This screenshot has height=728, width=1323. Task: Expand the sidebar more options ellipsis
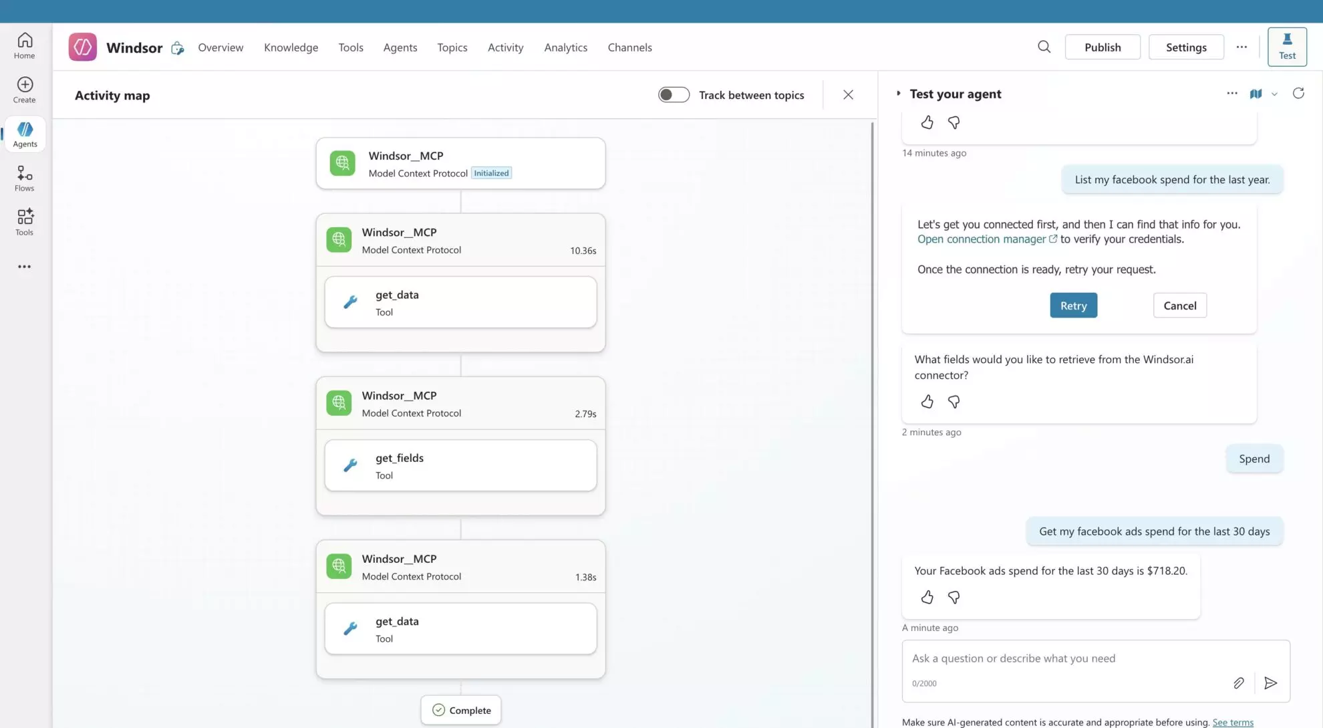point(24,266)
